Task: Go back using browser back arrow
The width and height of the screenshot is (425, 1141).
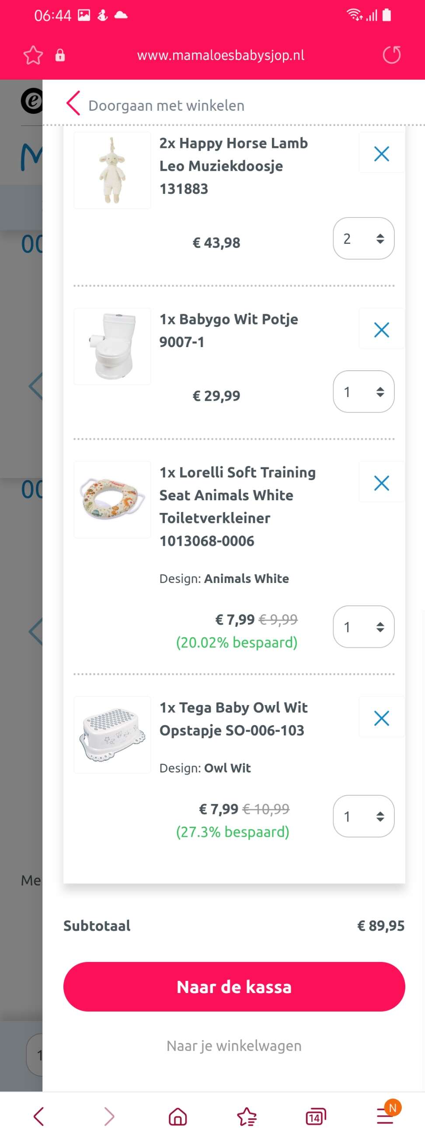Action: point(39,1116)
